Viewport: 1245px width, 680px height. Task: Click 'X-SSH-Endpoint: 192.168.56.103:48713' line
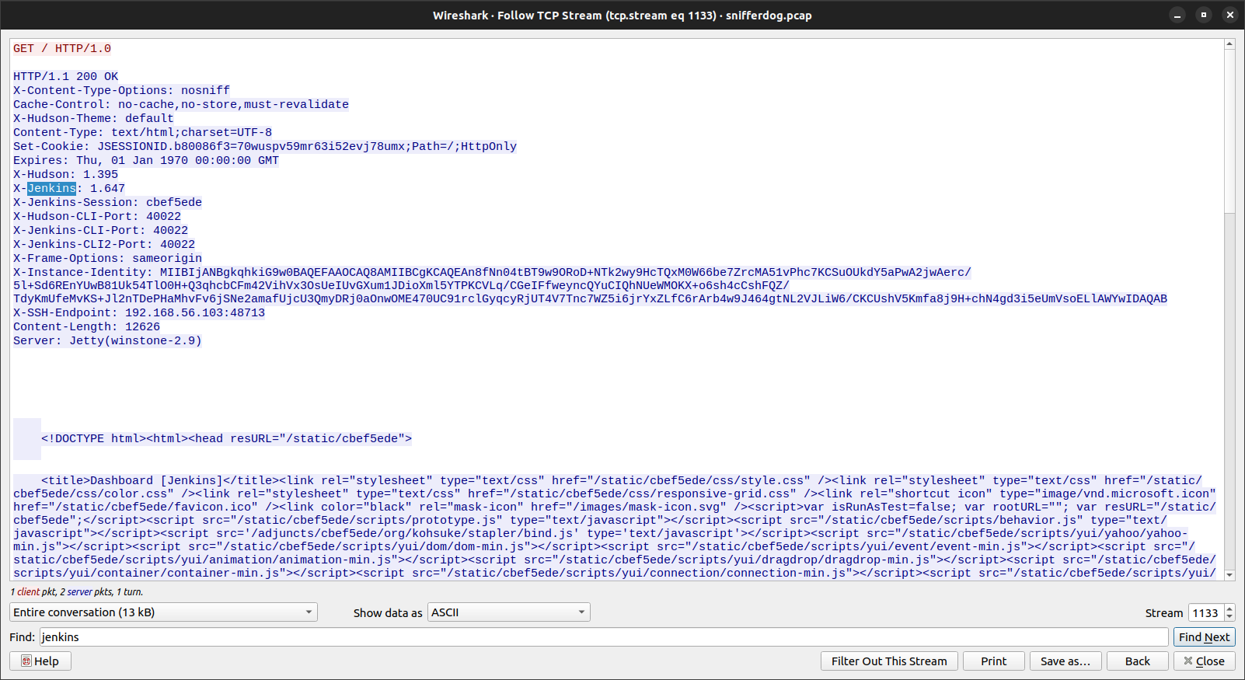139,312
